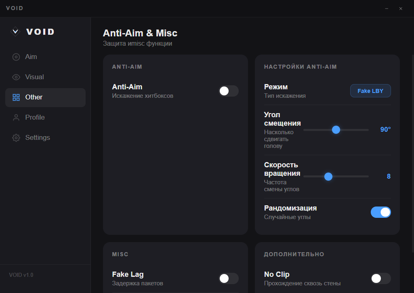Click the ANTI-AIM section header
This screenshot has width=414, height=293.
127,67
